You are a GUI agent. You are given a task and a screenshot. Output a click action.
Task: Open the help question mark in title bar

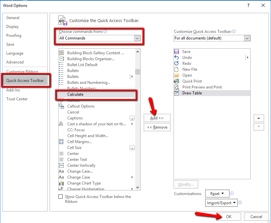pyautogui.click(x=248, y=5)
